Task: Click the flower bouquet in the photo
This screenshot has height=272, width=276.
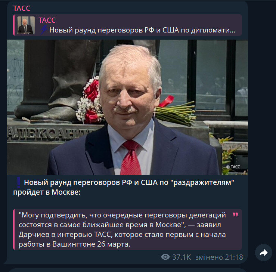Action: click(90, 101)
